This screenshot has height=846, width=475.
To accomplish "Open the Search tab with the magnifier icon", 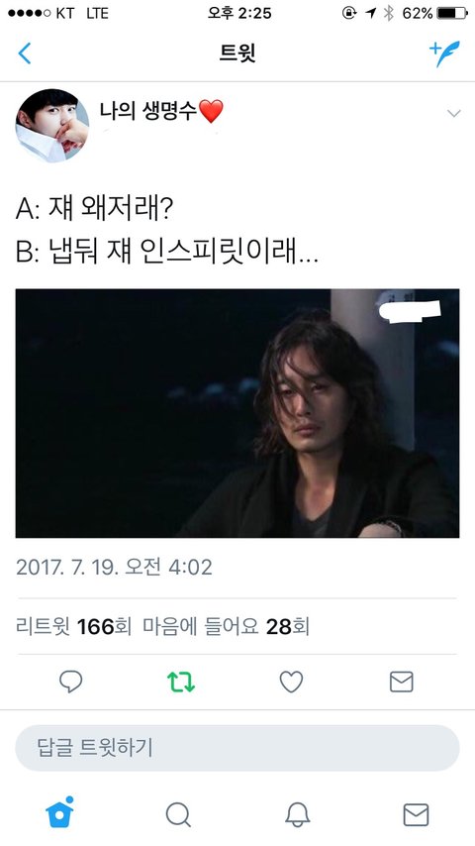I will pos(178,814).
